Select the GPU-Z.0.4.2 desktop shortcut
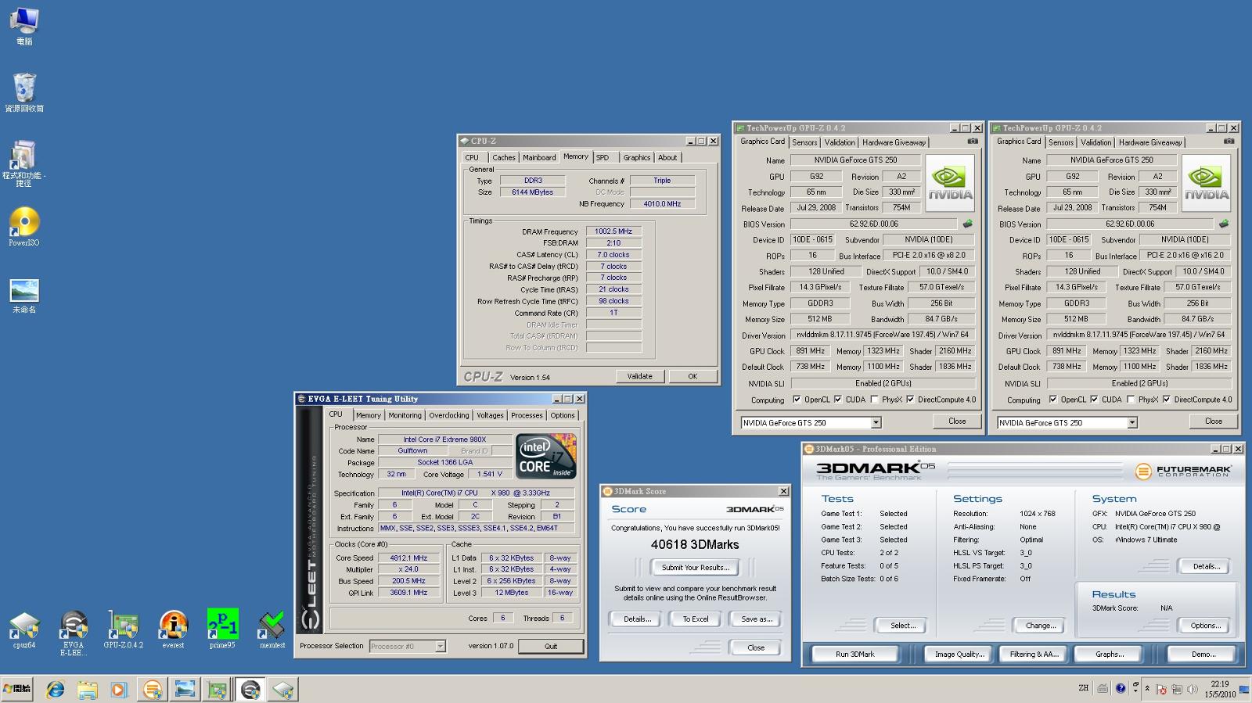The height and width of the screenshot is (703, 1252). click(124, 630)
